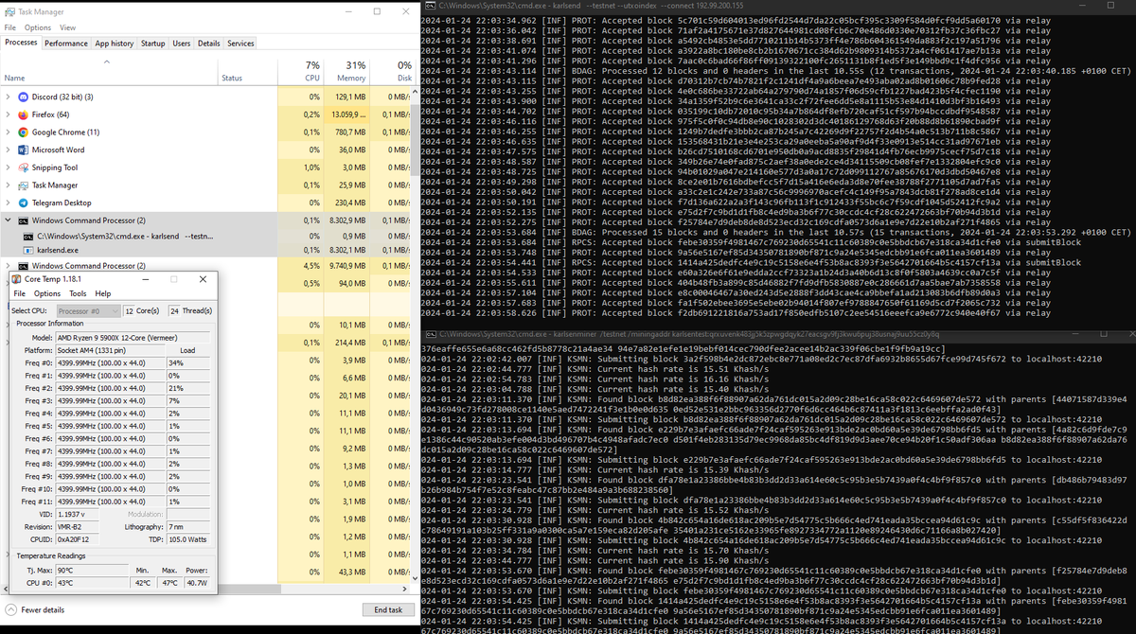Open Task Manager View menu
The height and width of the screenshot is (634, 1136).
67,27
